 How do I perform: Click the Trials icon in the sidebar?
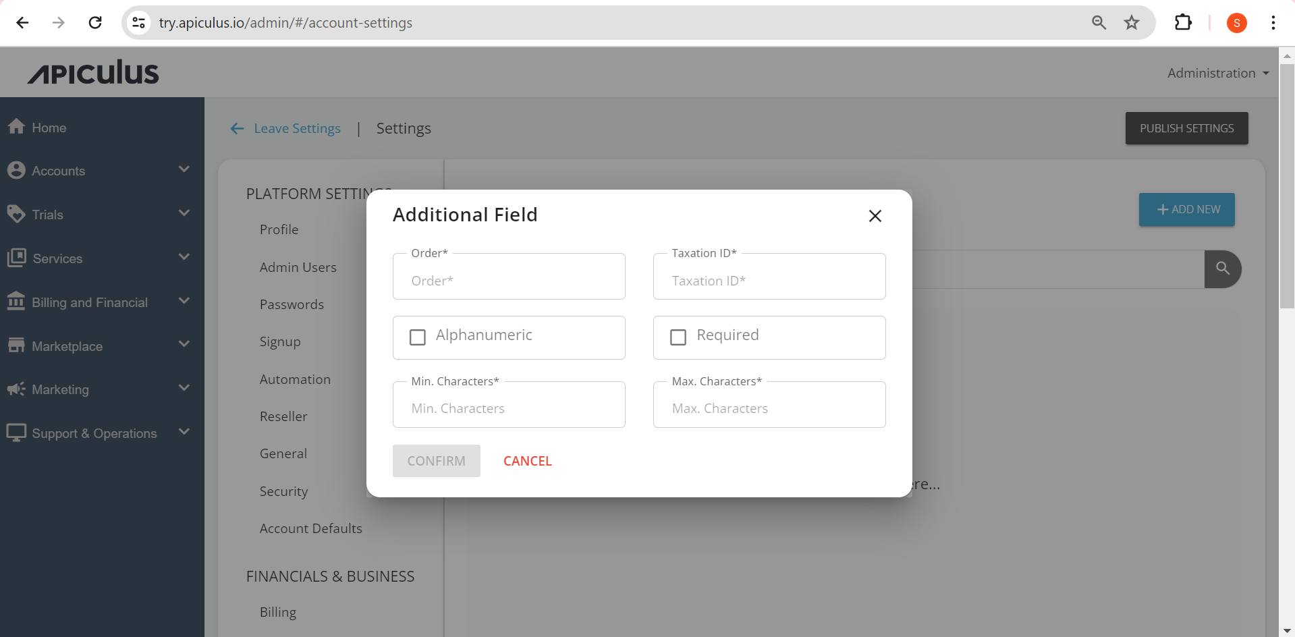[x=17, y=214]
